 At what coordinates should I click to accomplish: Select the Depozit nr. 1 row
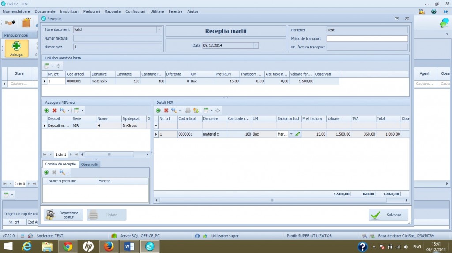96,126
